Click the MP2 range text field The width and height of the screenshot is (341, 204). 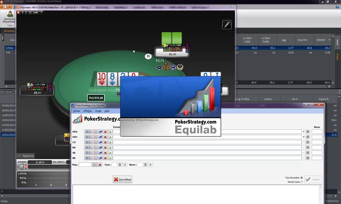click(207, 132)
